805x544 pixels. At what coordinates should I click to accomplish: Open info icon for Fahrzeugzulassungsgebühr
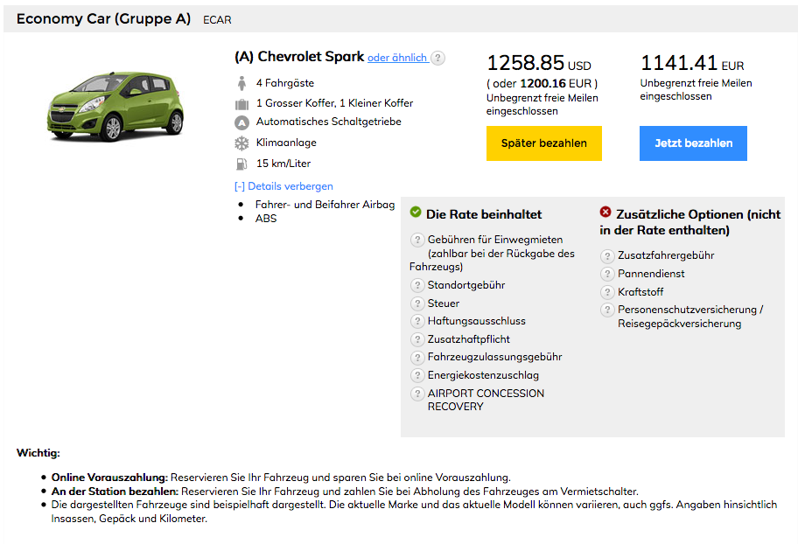[x=417, y=357]
